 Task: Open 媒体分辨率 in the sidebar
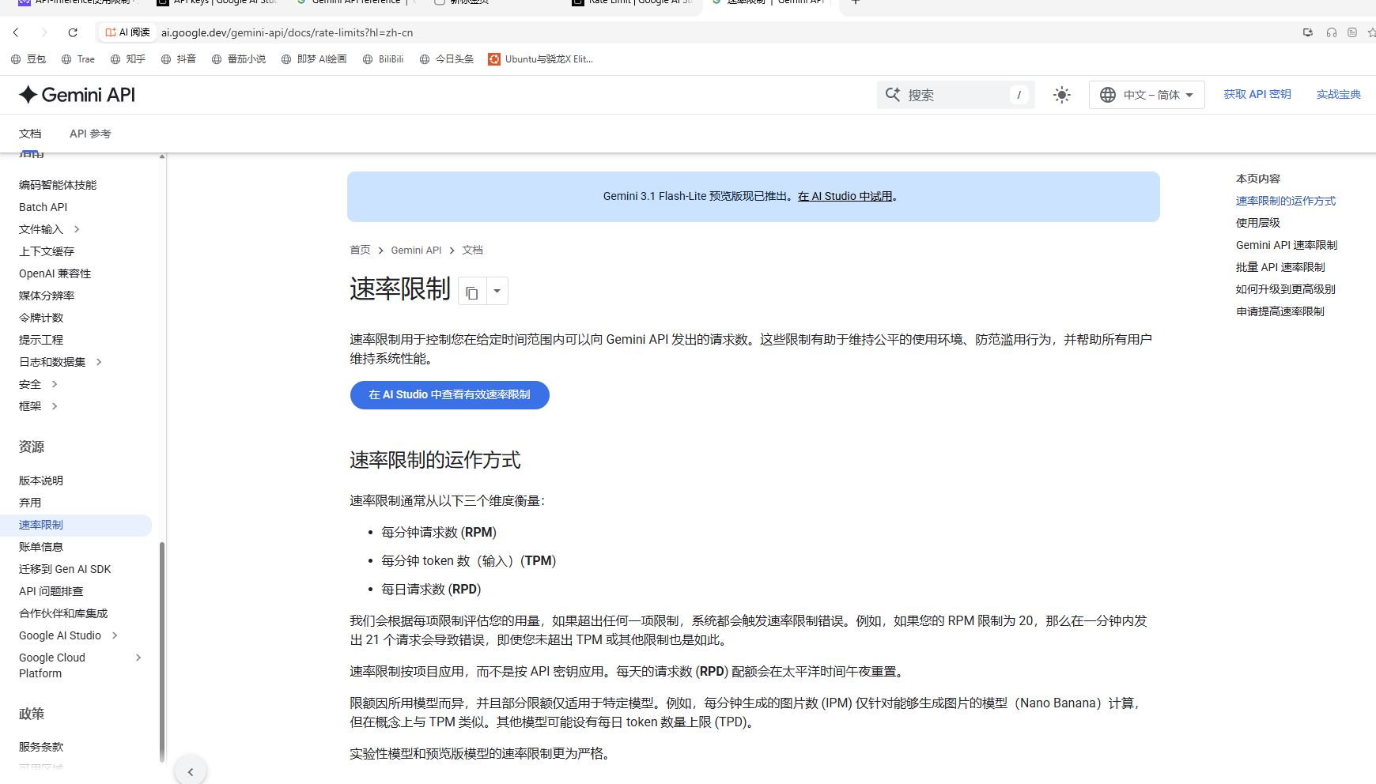click(47, 296)
